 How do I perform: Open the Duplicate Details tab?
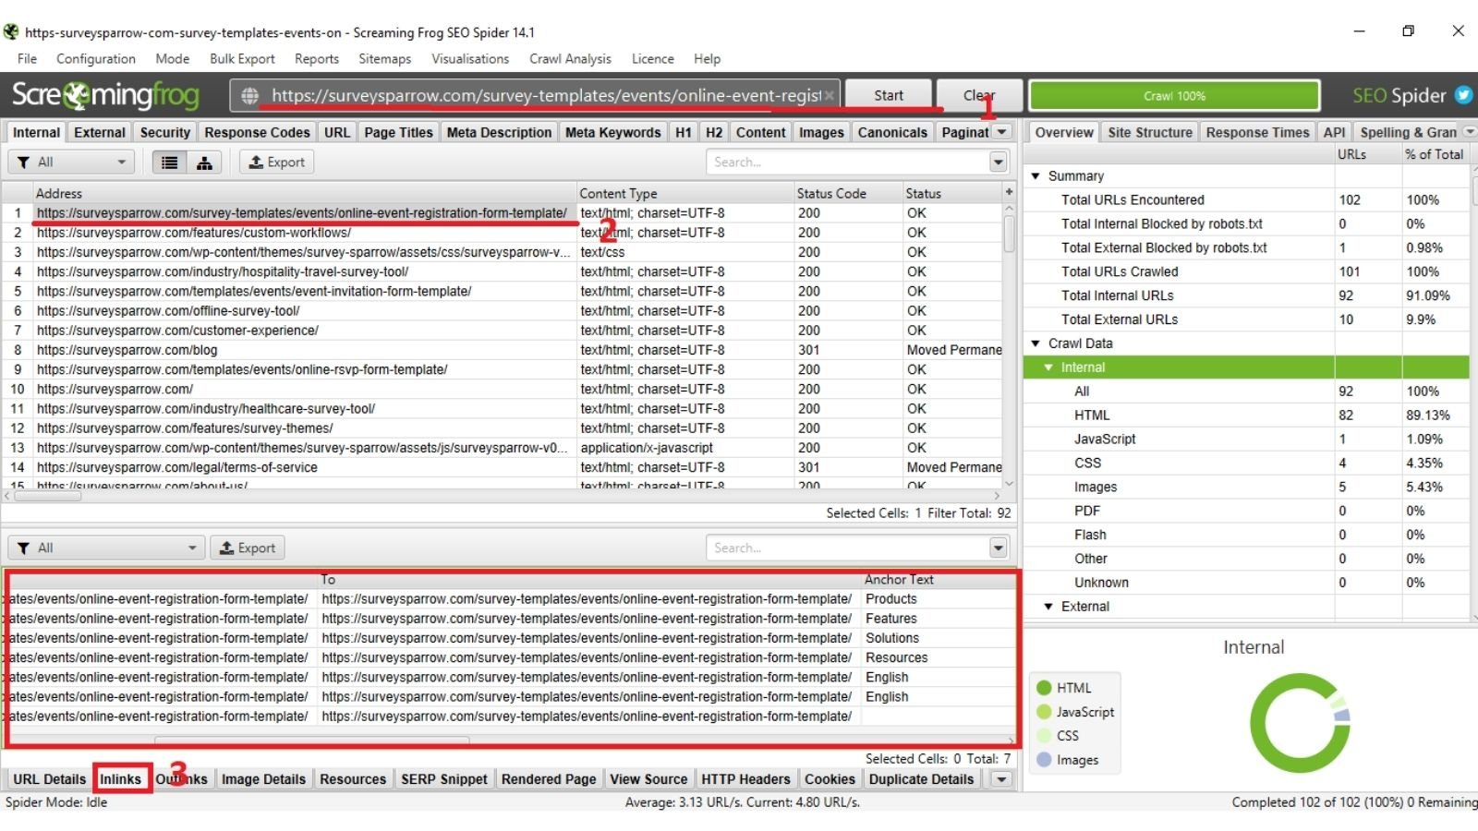[x=921, y=779]
